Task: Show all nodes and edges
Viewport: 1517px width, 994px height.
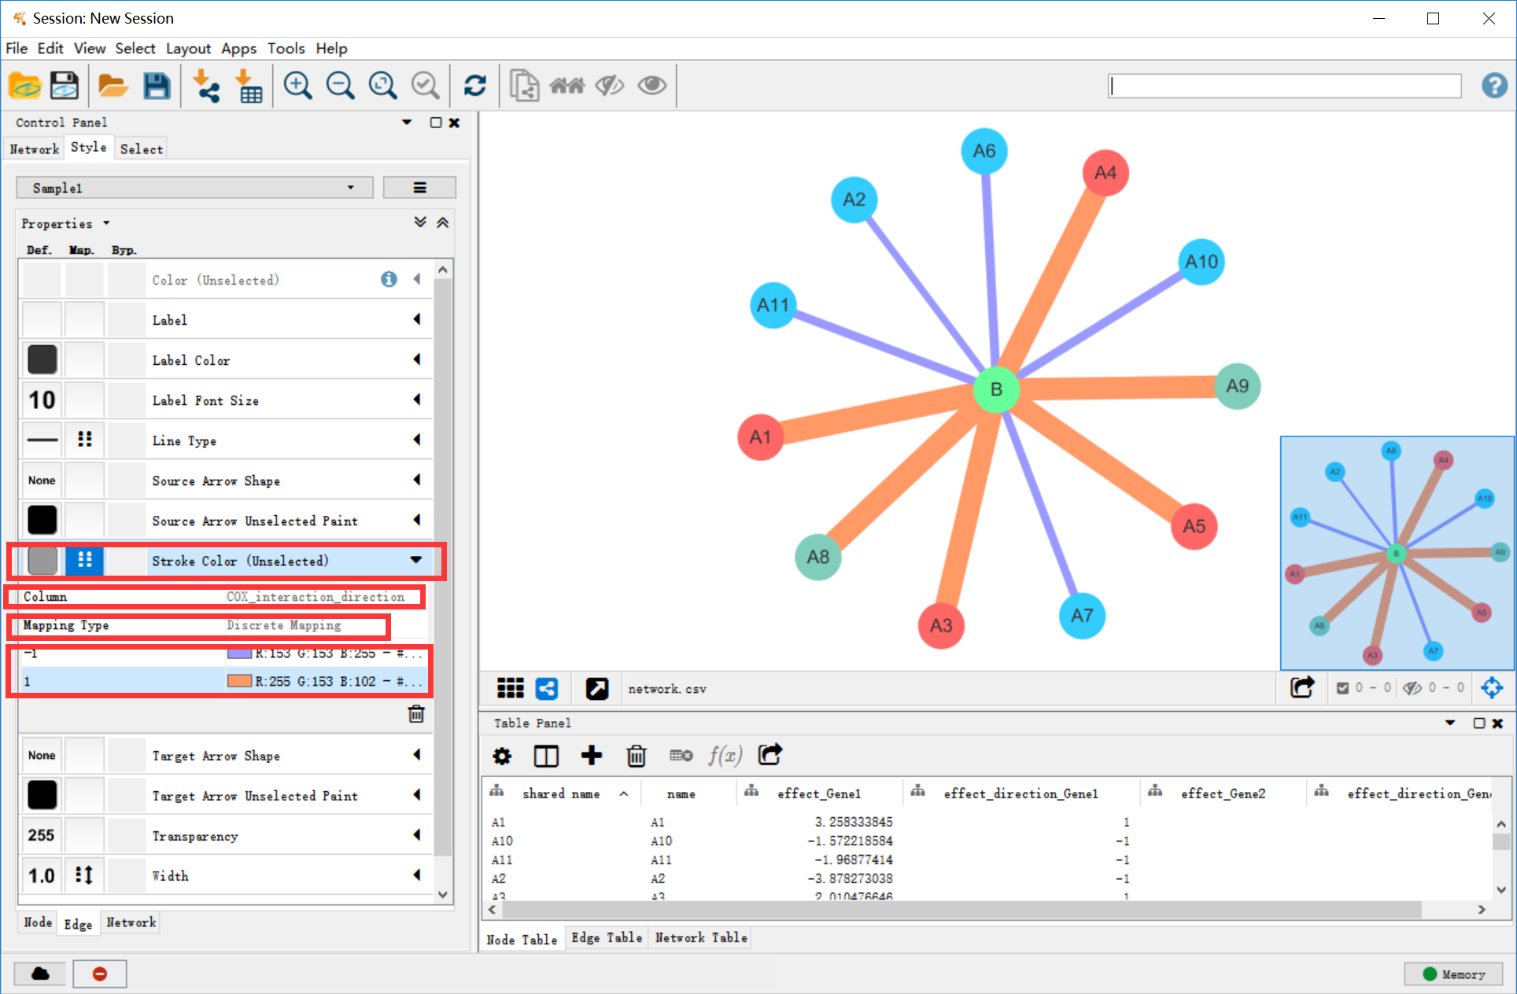Action: (651, 86)
